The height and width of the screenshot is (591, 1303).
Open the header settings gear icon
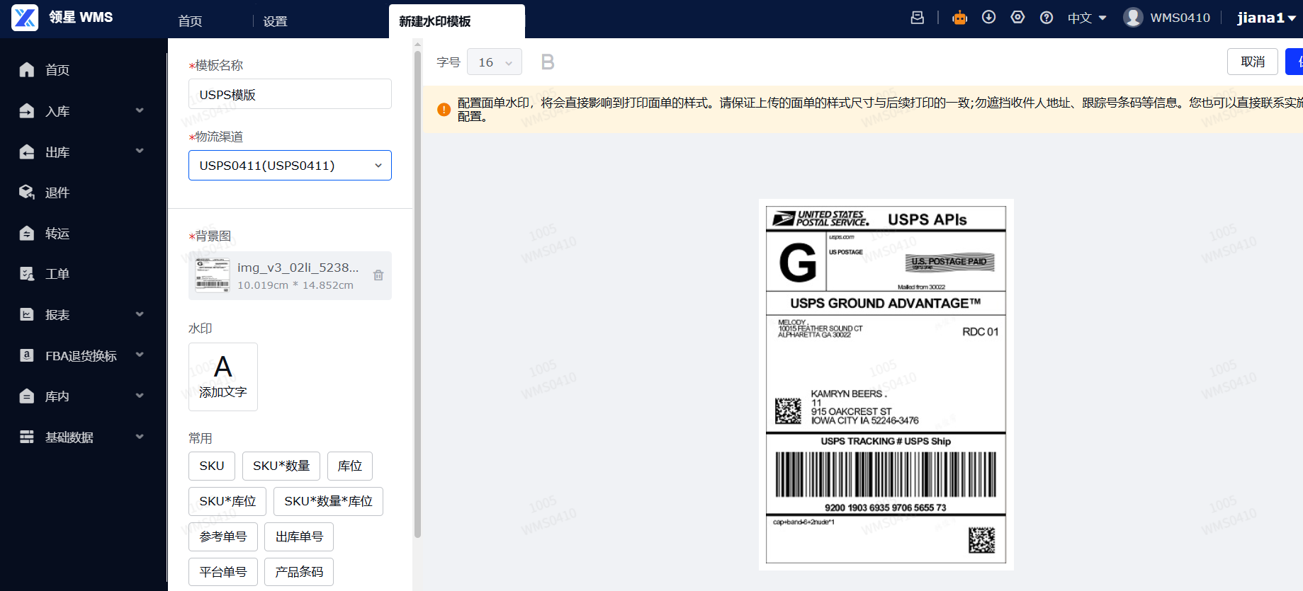click(1018, 18)
